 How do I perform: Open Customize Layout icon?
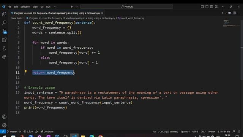(216, 7)
